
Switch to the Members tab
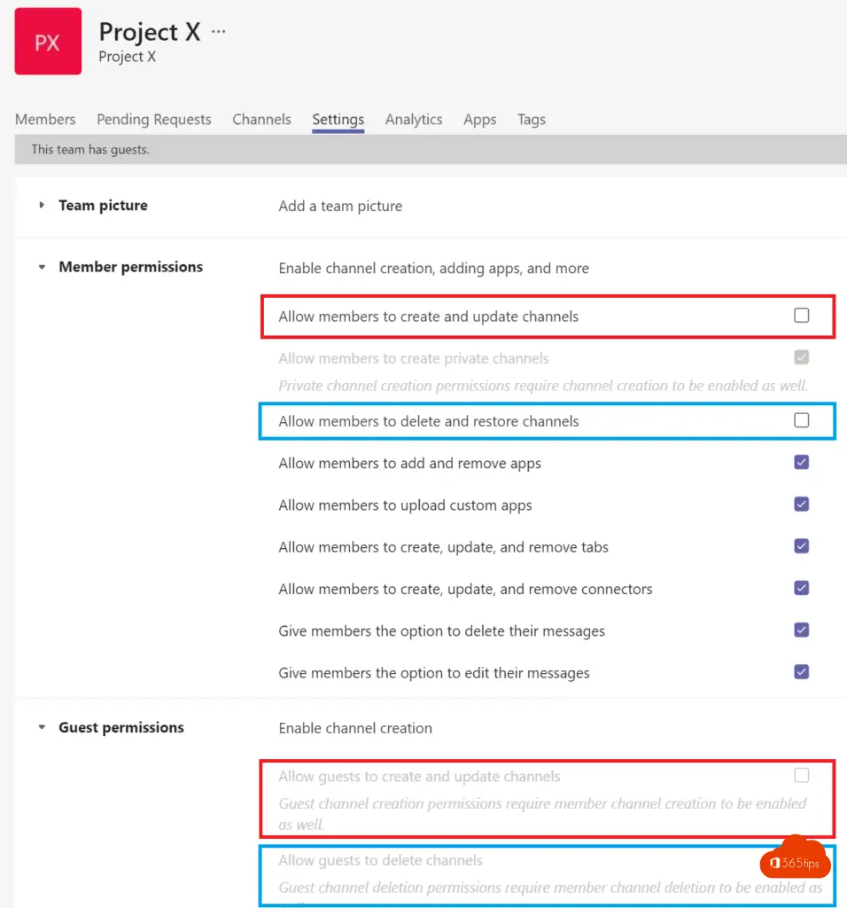[45, 120]
